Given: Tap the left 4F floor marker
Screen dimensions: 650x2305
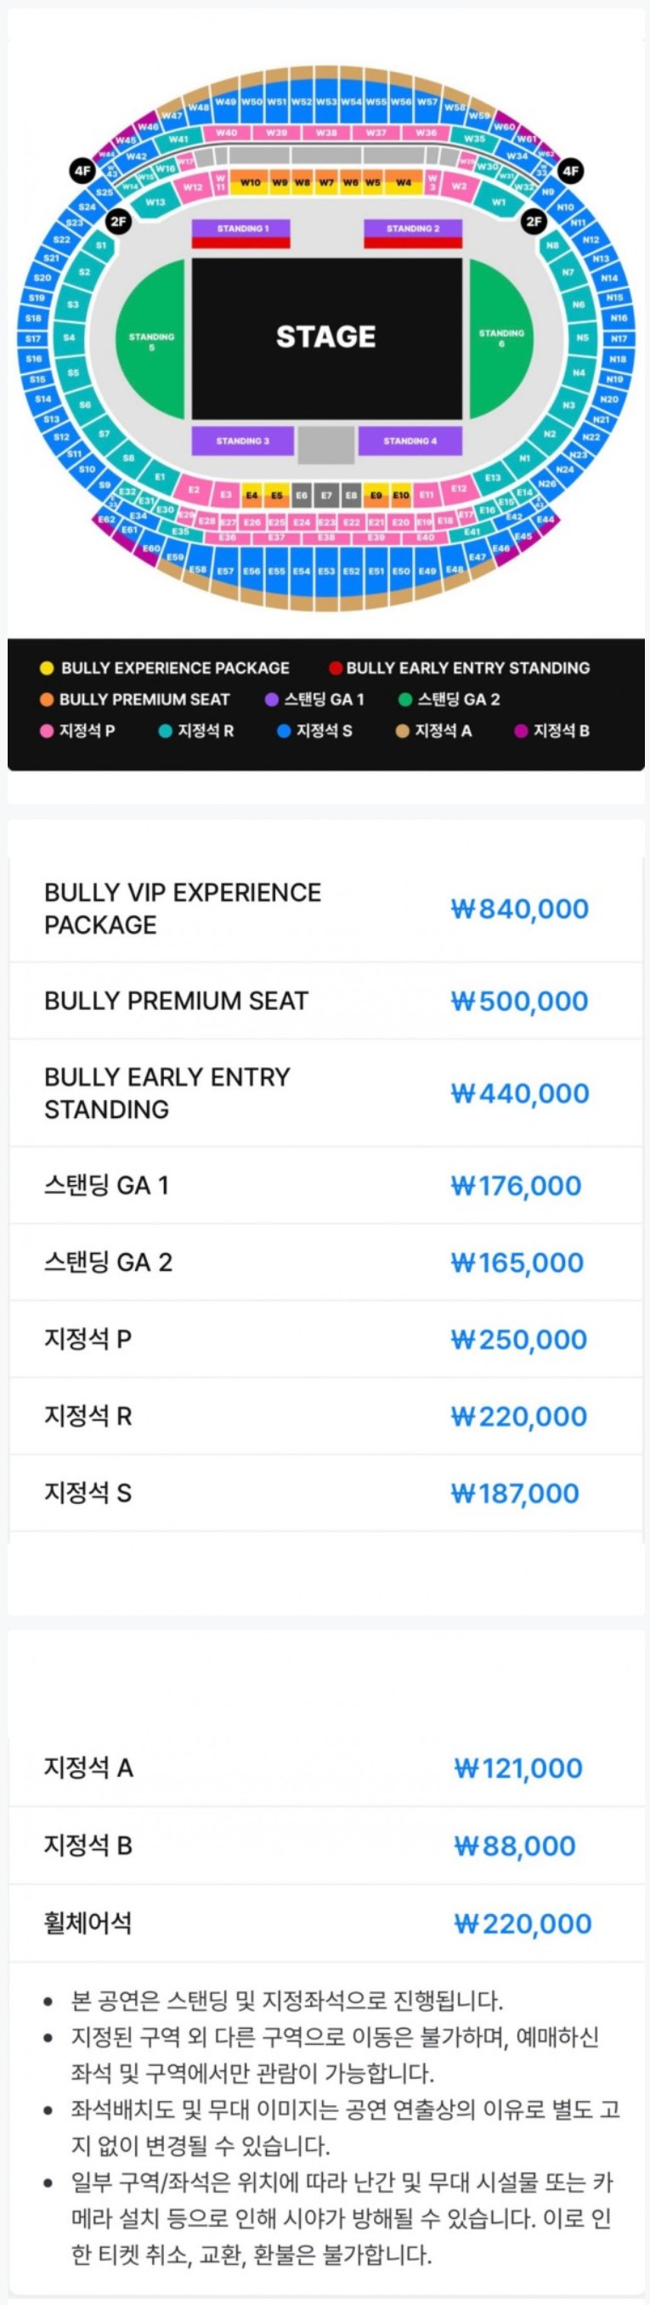Looking at the screenshot, I should coord(82,170).
